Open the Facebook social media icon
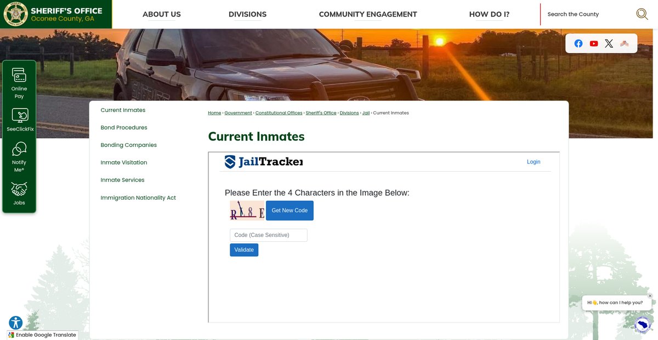658x340 pixels. [578, 43]
